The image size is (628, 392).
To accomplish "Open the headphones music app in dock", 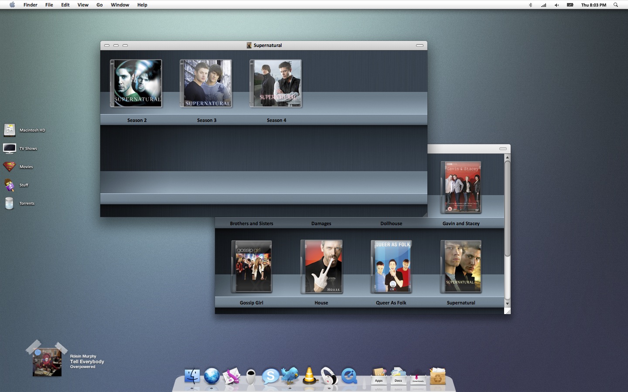I will [x=329, y=376].
